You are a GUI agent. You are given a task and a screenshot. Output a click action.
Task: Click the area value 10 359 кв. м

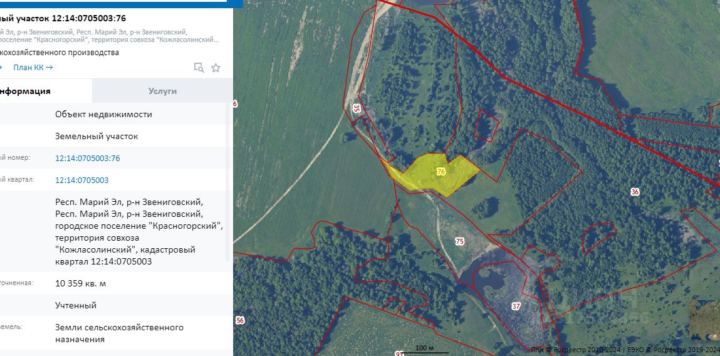pyautogui.click(x=80, y=283)
